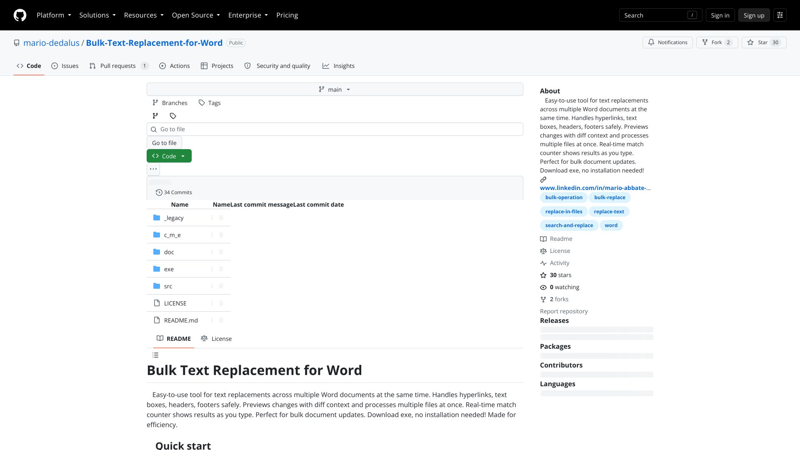Click the link icon in About
This screenshot has height=450, width=800.
coord(543,180)
